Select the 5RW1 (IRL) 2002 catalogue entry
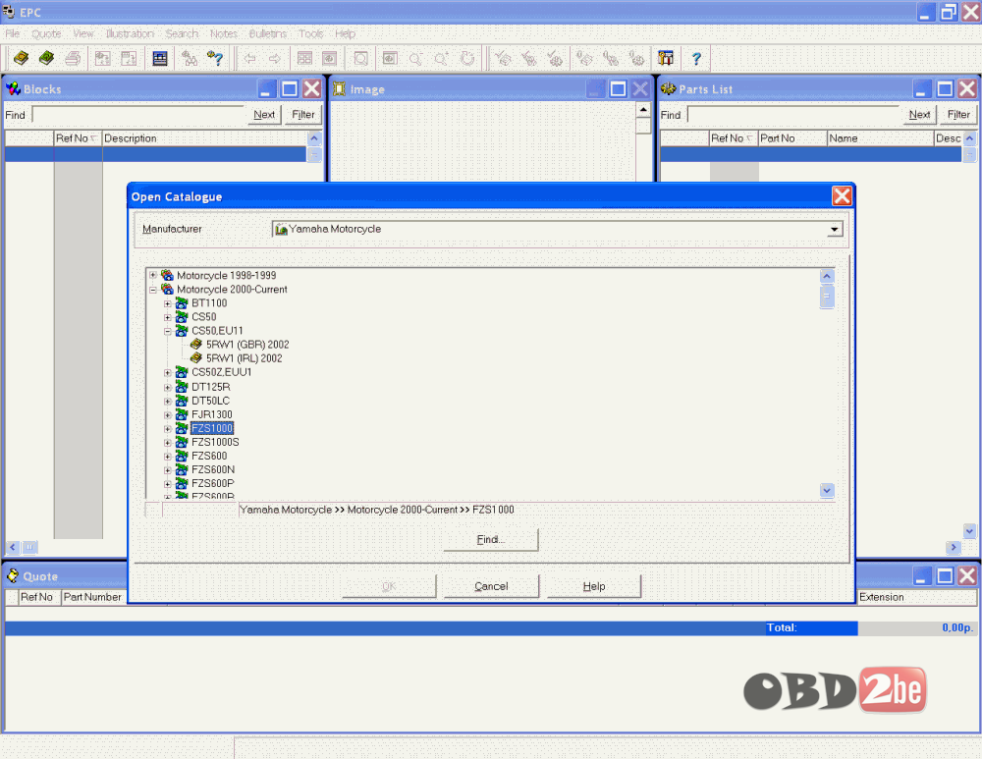The width and height of the screenshot is (982, 759). [x=245, y=358]
